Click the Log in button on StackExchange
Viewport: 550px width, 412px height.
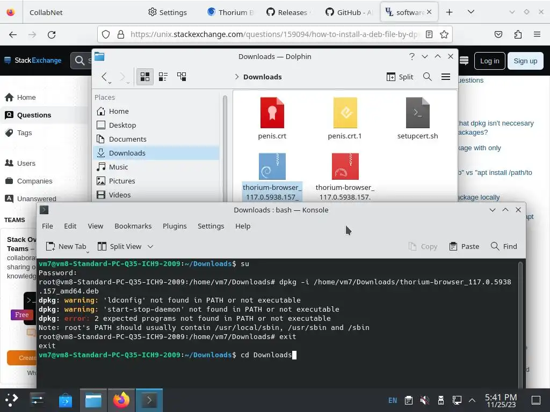tap(489, 61)
